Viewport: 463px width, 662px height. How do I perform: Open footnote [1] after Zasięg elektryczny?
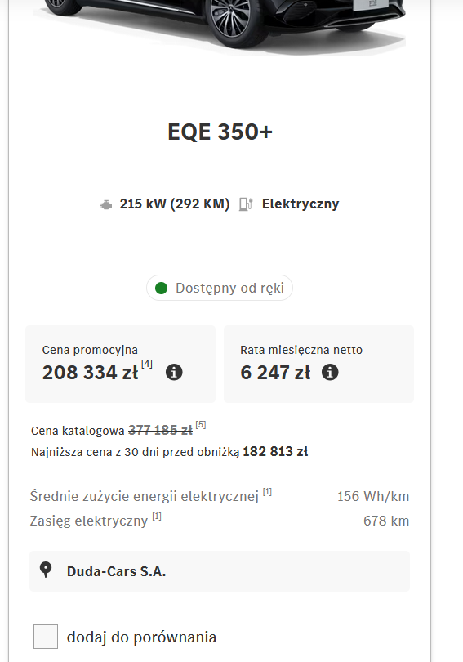tap(157, 517)
